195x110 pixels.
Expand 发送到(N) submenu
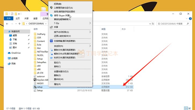point(70,46)
